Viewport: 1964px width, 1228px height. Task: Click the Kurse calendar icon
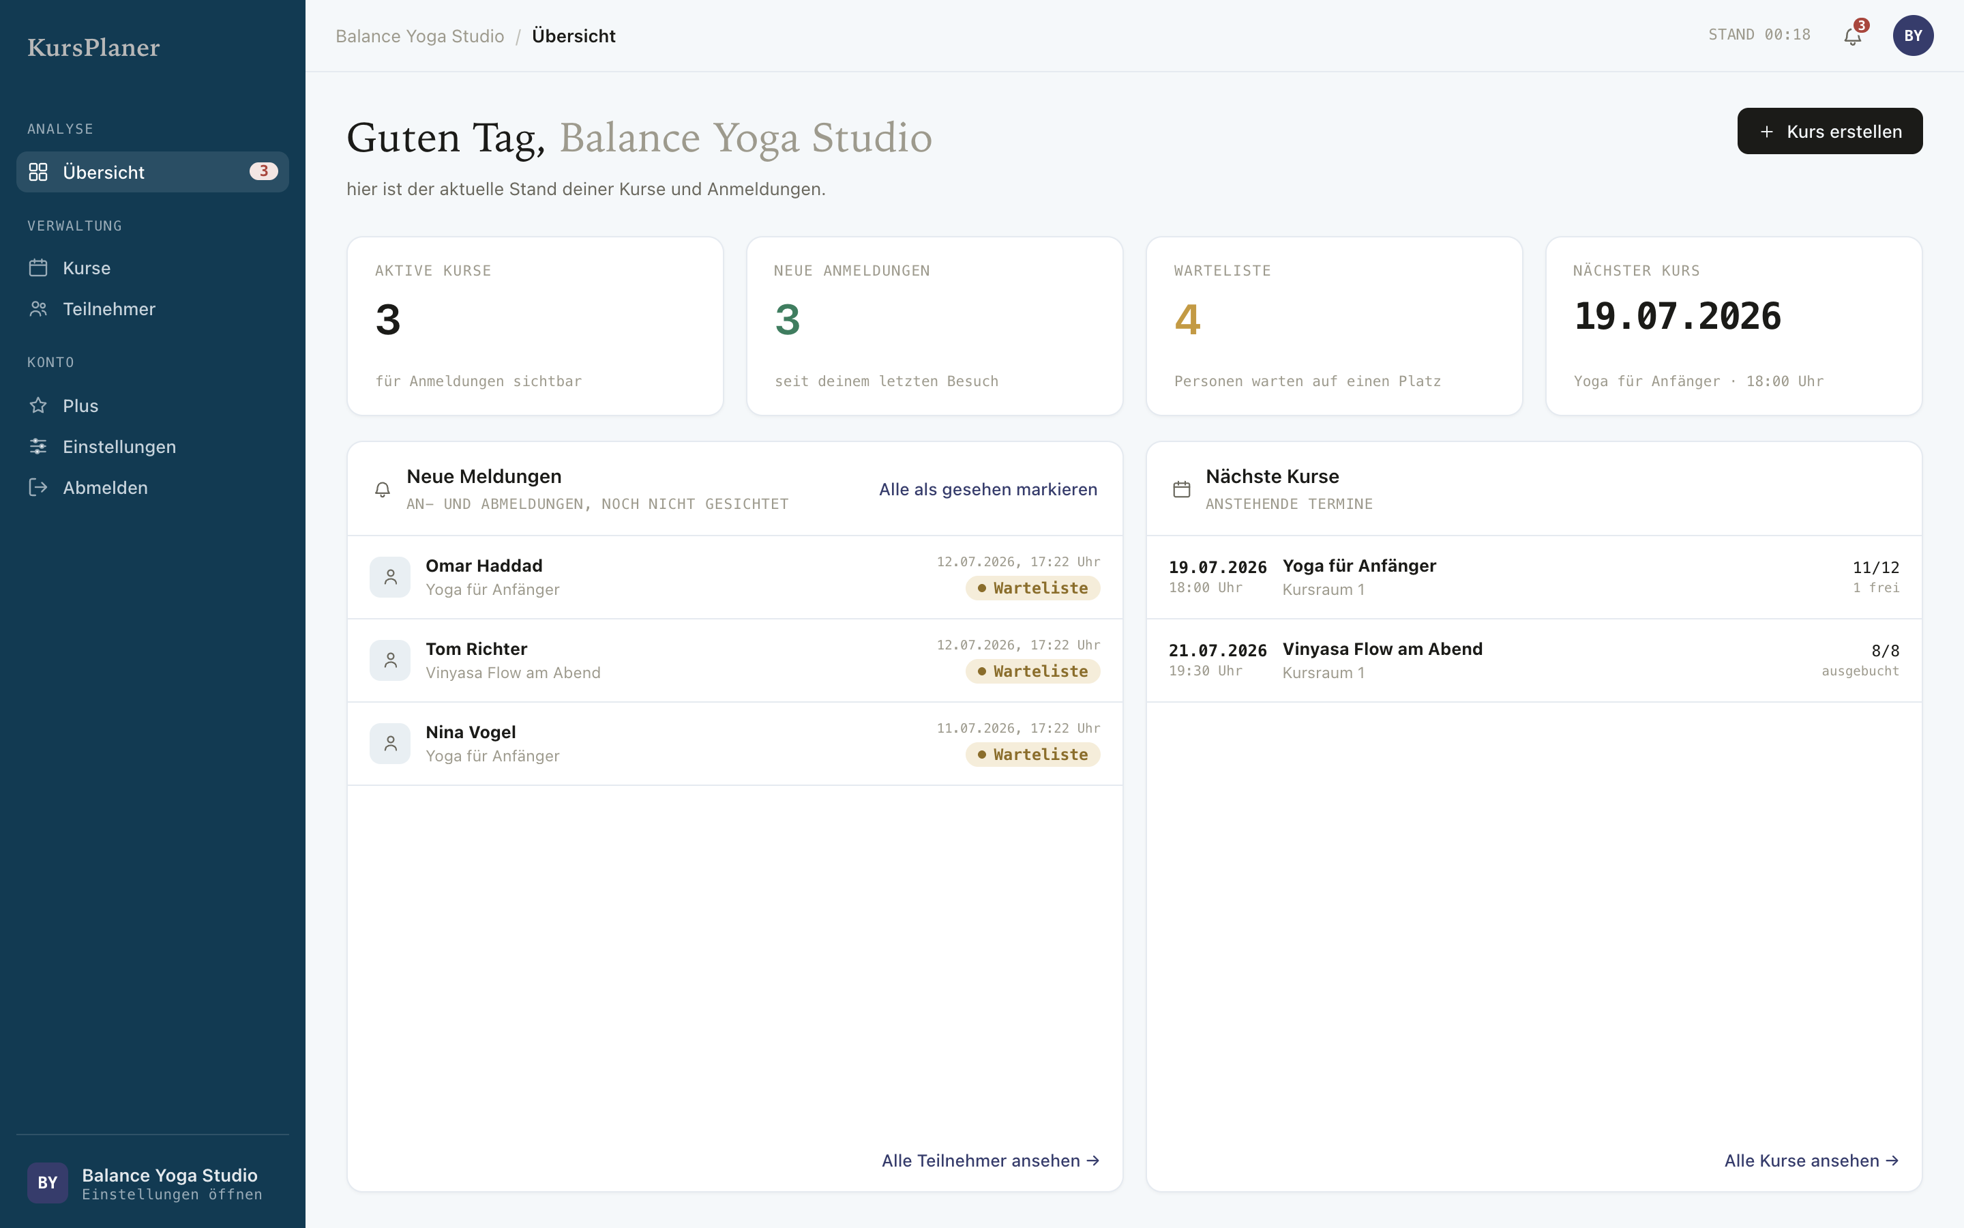click(38, 268)
